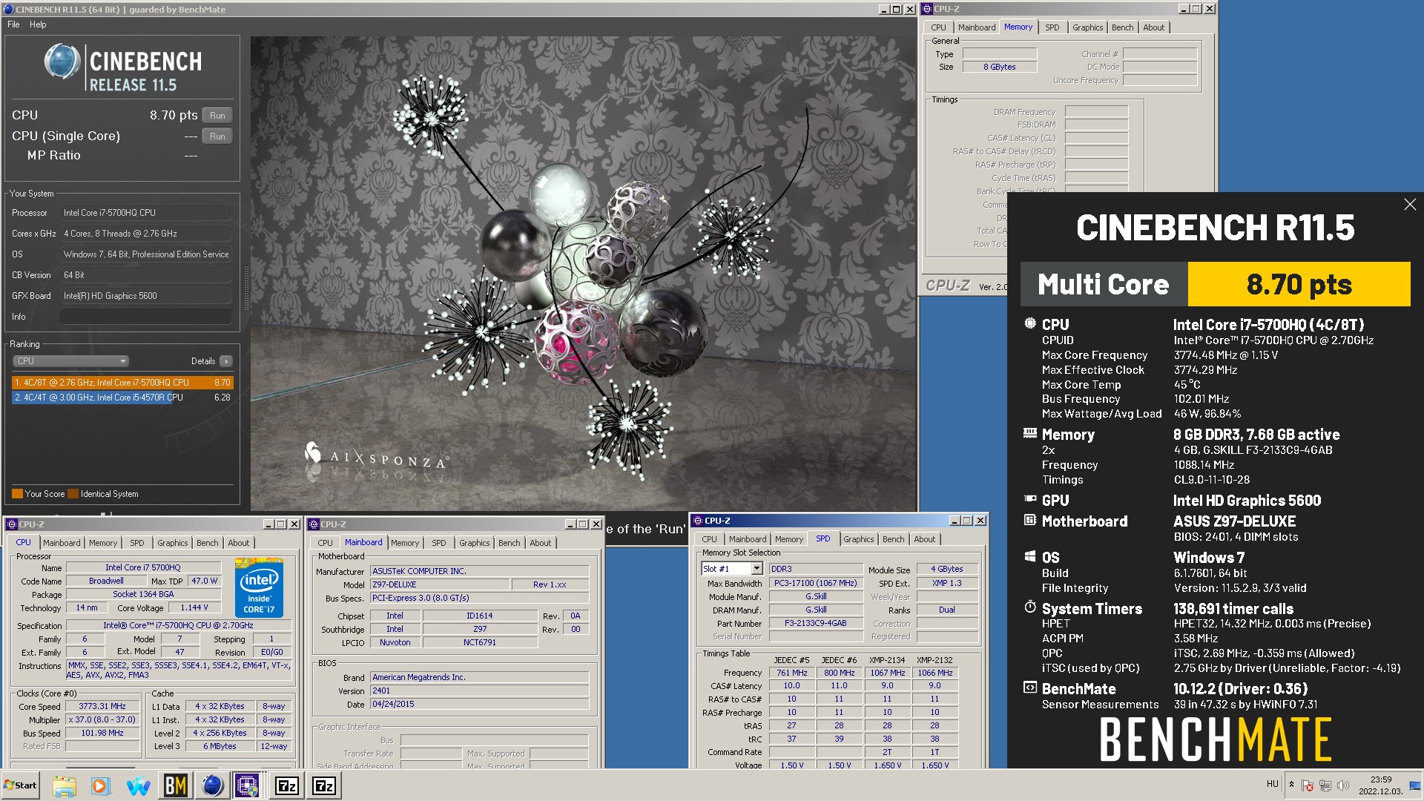Switch to Bench tab in CPU-Z CPU window
Screen dimensions: 1424x801
tap(207, 543)
